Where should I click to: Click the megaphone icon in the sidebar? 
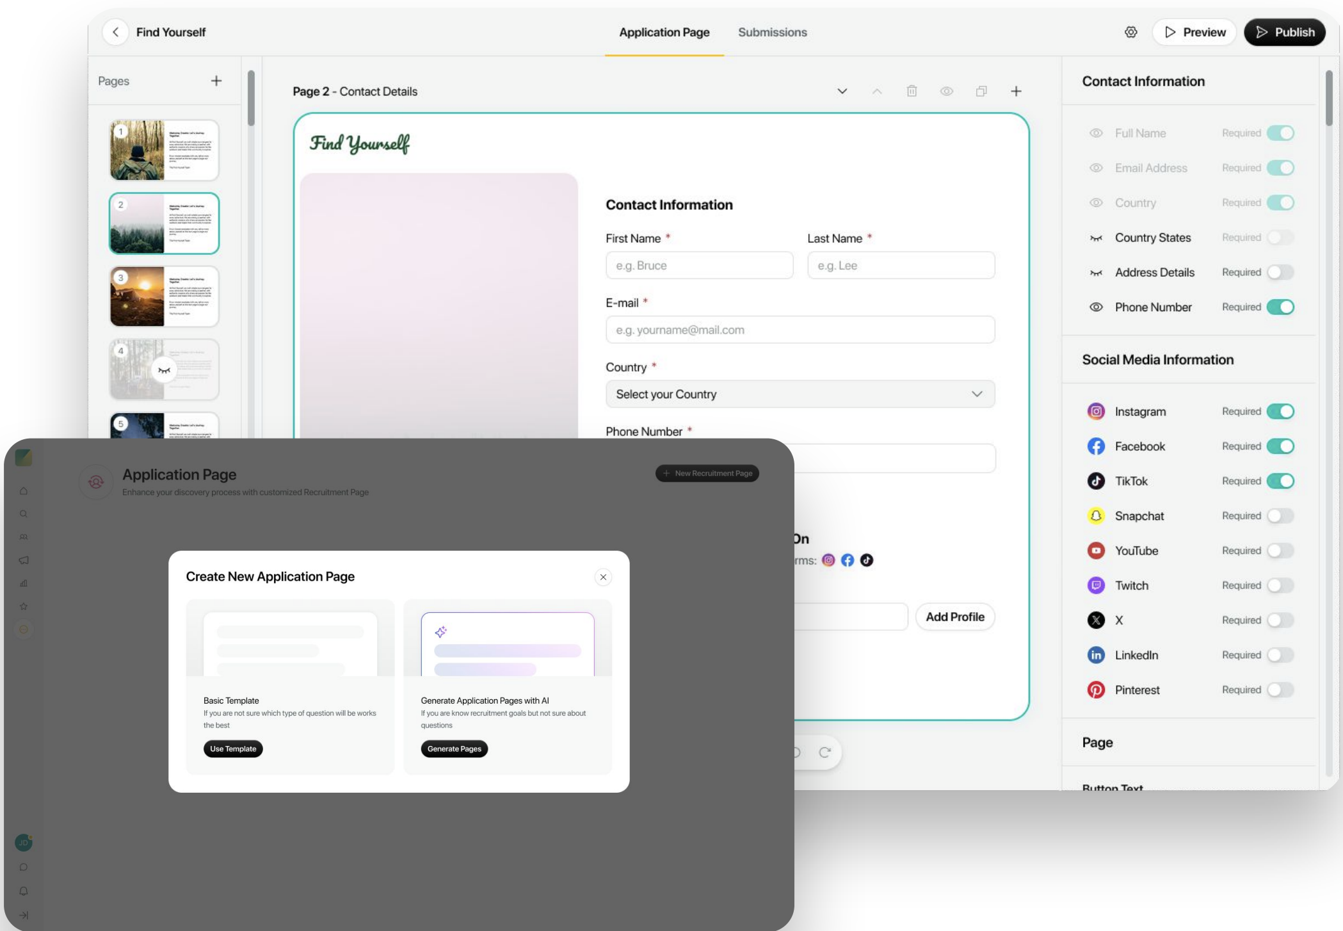click(24, 560)
